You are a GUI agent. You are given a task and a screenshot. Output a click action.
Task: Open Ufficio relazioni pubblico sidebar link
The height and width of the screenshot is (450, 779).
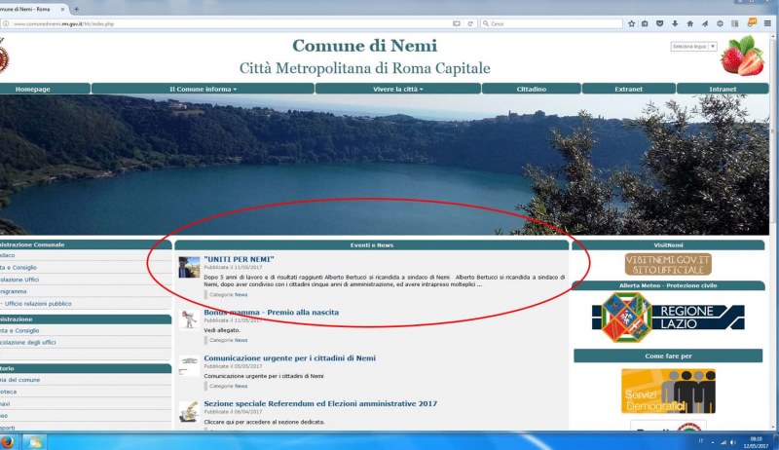click(x=38, y=304)
